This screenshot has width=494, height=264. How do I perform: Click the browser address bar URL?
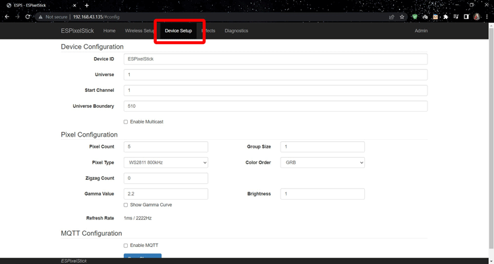(x=96, y=17)
